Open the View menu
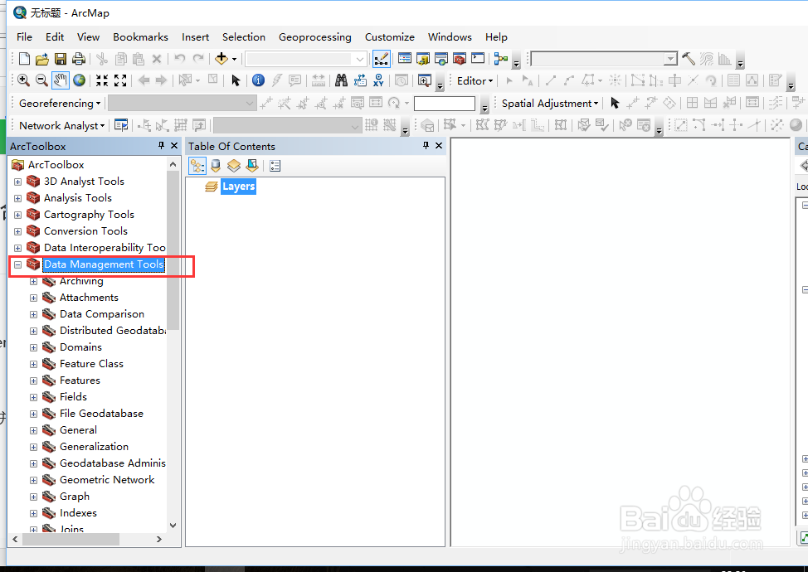 [88, 37]
